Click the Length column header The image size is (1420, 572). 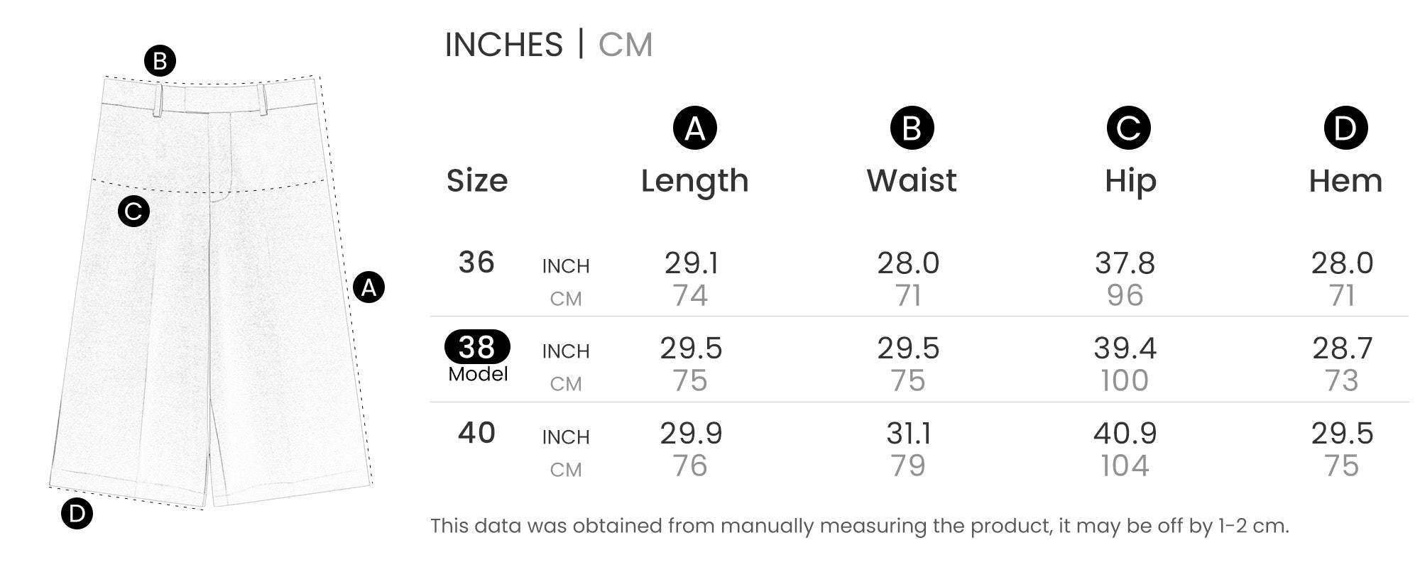pos(694,181)
